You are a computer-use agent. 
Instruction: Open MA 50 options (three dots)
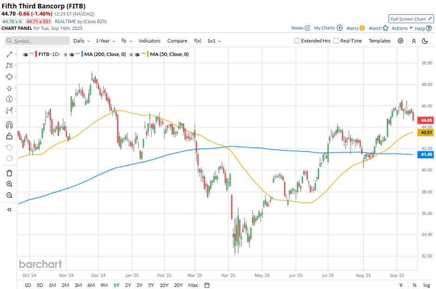143,53
